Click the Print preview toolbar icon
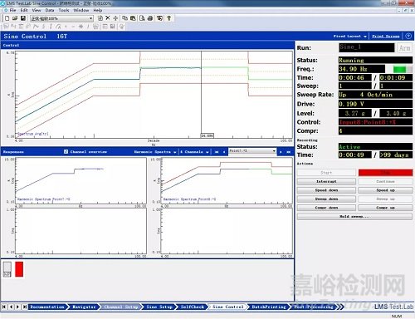This screenshot has width=415, height=319. (x=142, y=18)
